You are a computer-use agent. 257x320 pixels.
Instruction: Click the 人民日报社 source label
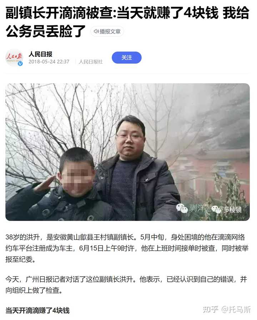click(x=91, y=61)
